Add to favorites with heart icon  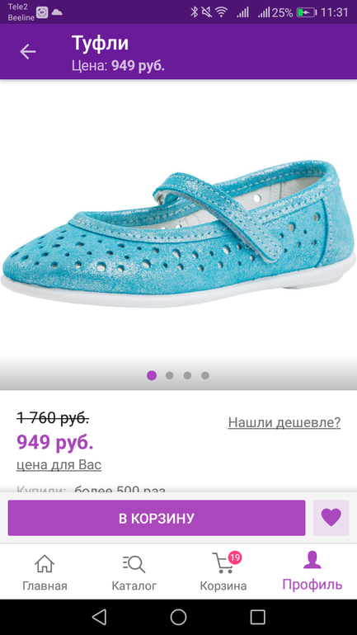click(x=331, y=518)
